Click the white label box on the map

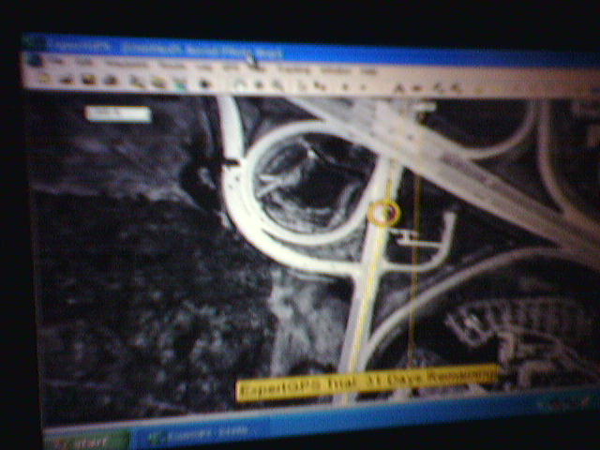pos(117,113)
